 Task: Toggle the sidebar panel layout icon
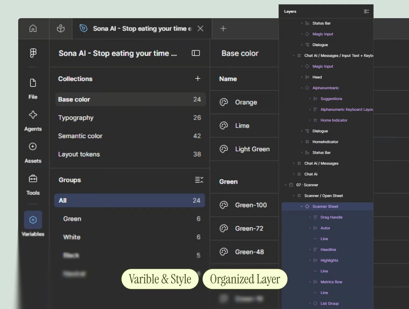(196, 53)
